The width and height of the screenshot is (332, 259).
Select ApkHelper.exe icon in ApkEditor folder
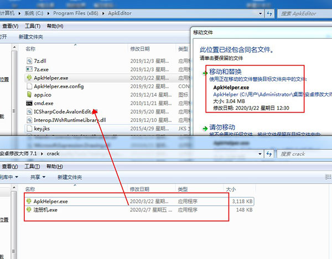tap(29, 78)
